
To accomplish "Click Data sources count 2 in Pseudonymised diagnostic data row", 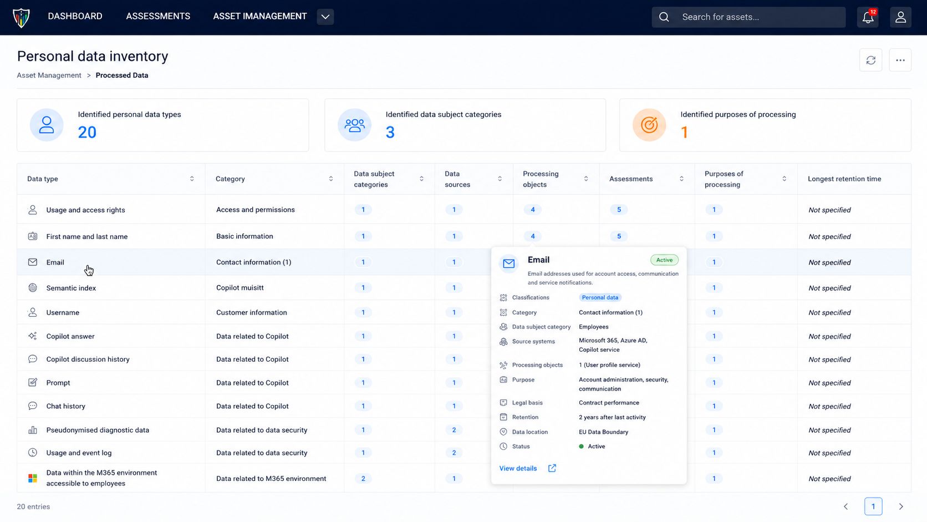I will 454,430.
